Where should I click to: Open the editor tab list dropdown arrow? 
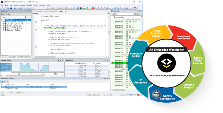click(x=109, y=11)
